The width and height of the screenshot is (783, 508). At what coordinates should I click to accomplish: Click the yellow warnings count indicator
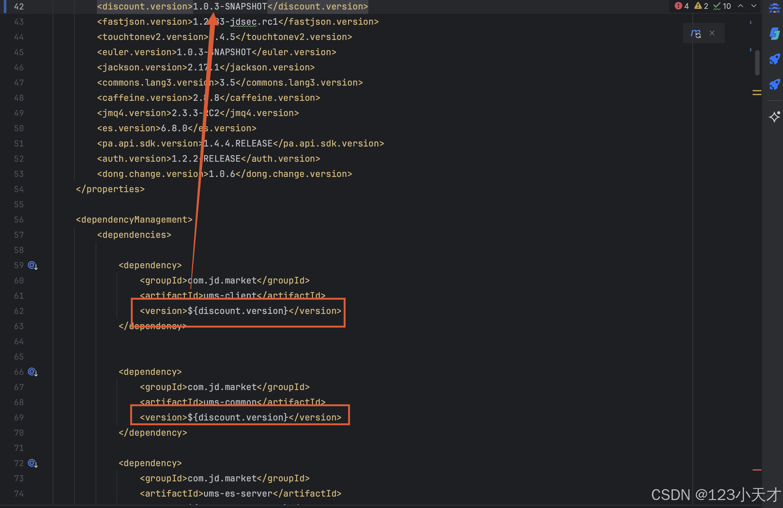701,6
